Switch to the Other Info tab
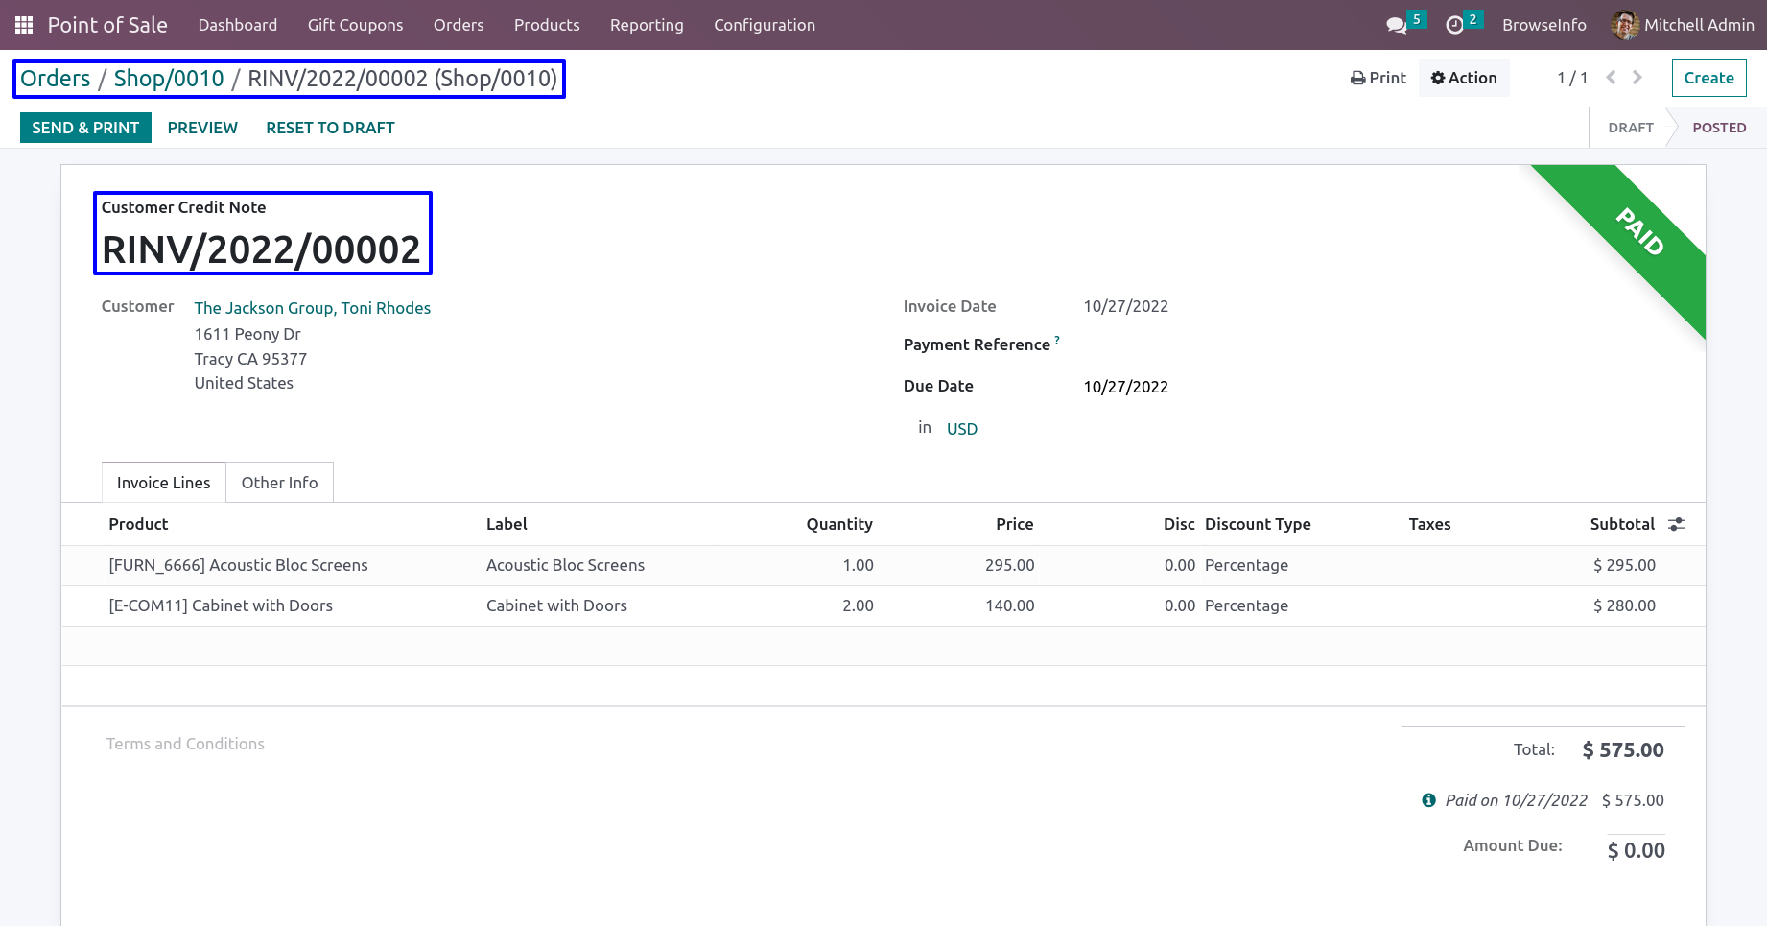 click(x=279, y=483)
